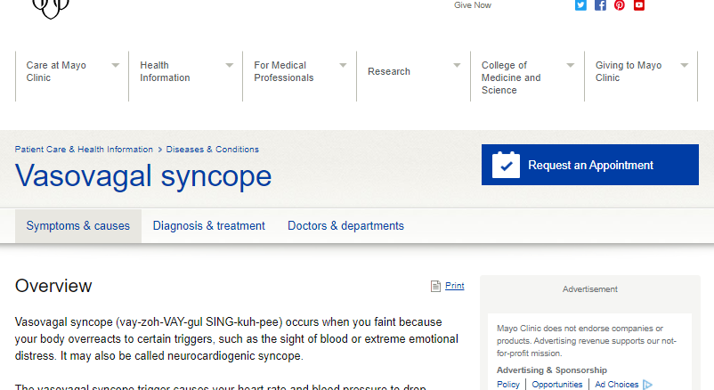Click the Advertising & Sponsorship heading

point(552,370)
